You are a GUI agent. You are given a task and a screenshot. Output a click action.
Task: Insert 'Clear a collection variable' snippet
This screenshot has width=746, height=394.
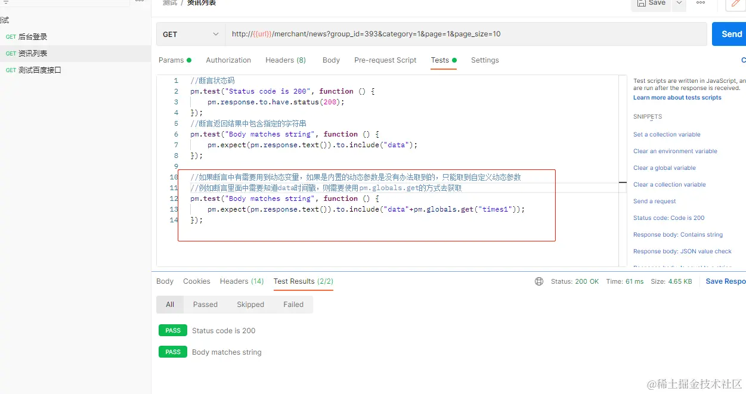669,185
